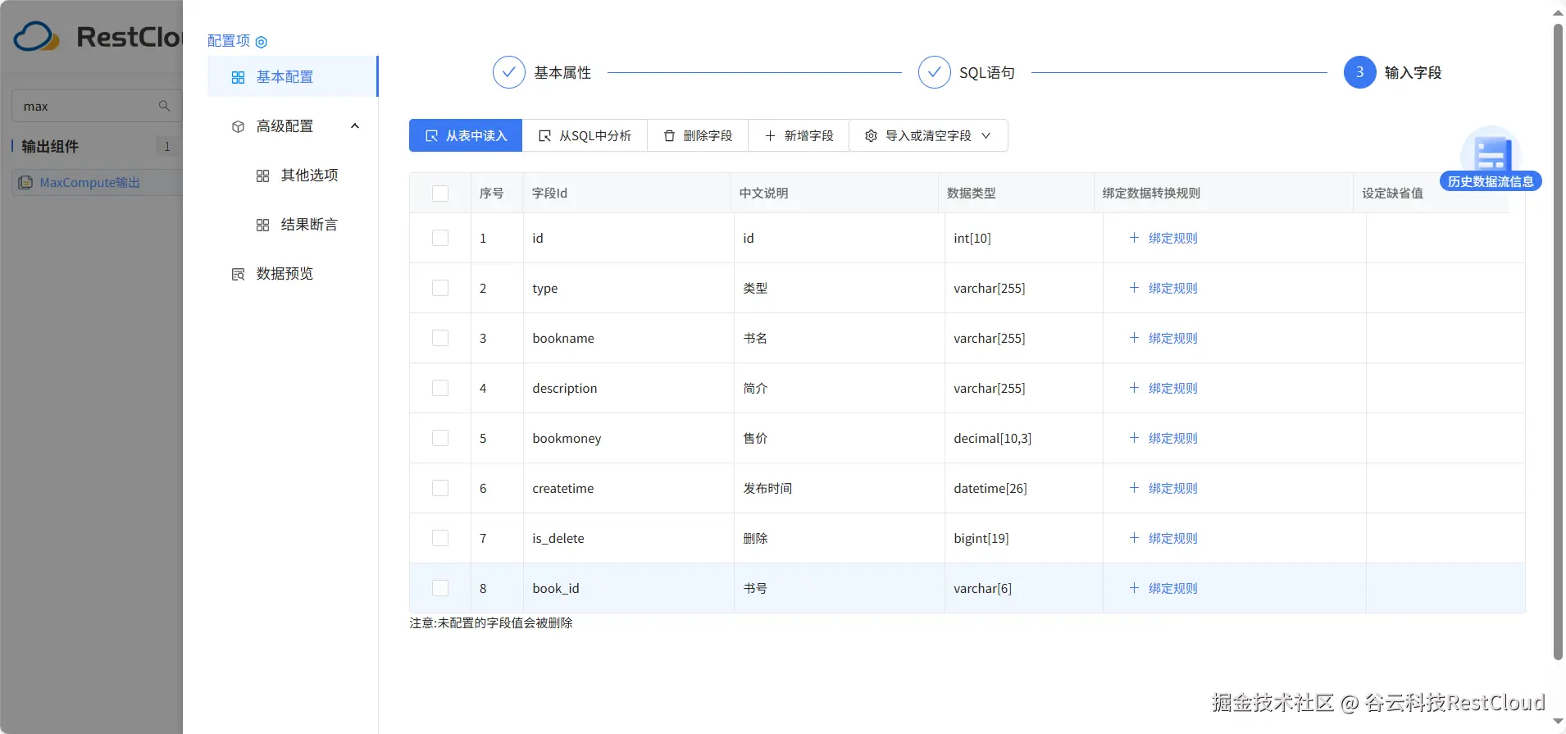Click the plus icon in the description row
1566x734 pixels.
click(x=1134, y=388)
